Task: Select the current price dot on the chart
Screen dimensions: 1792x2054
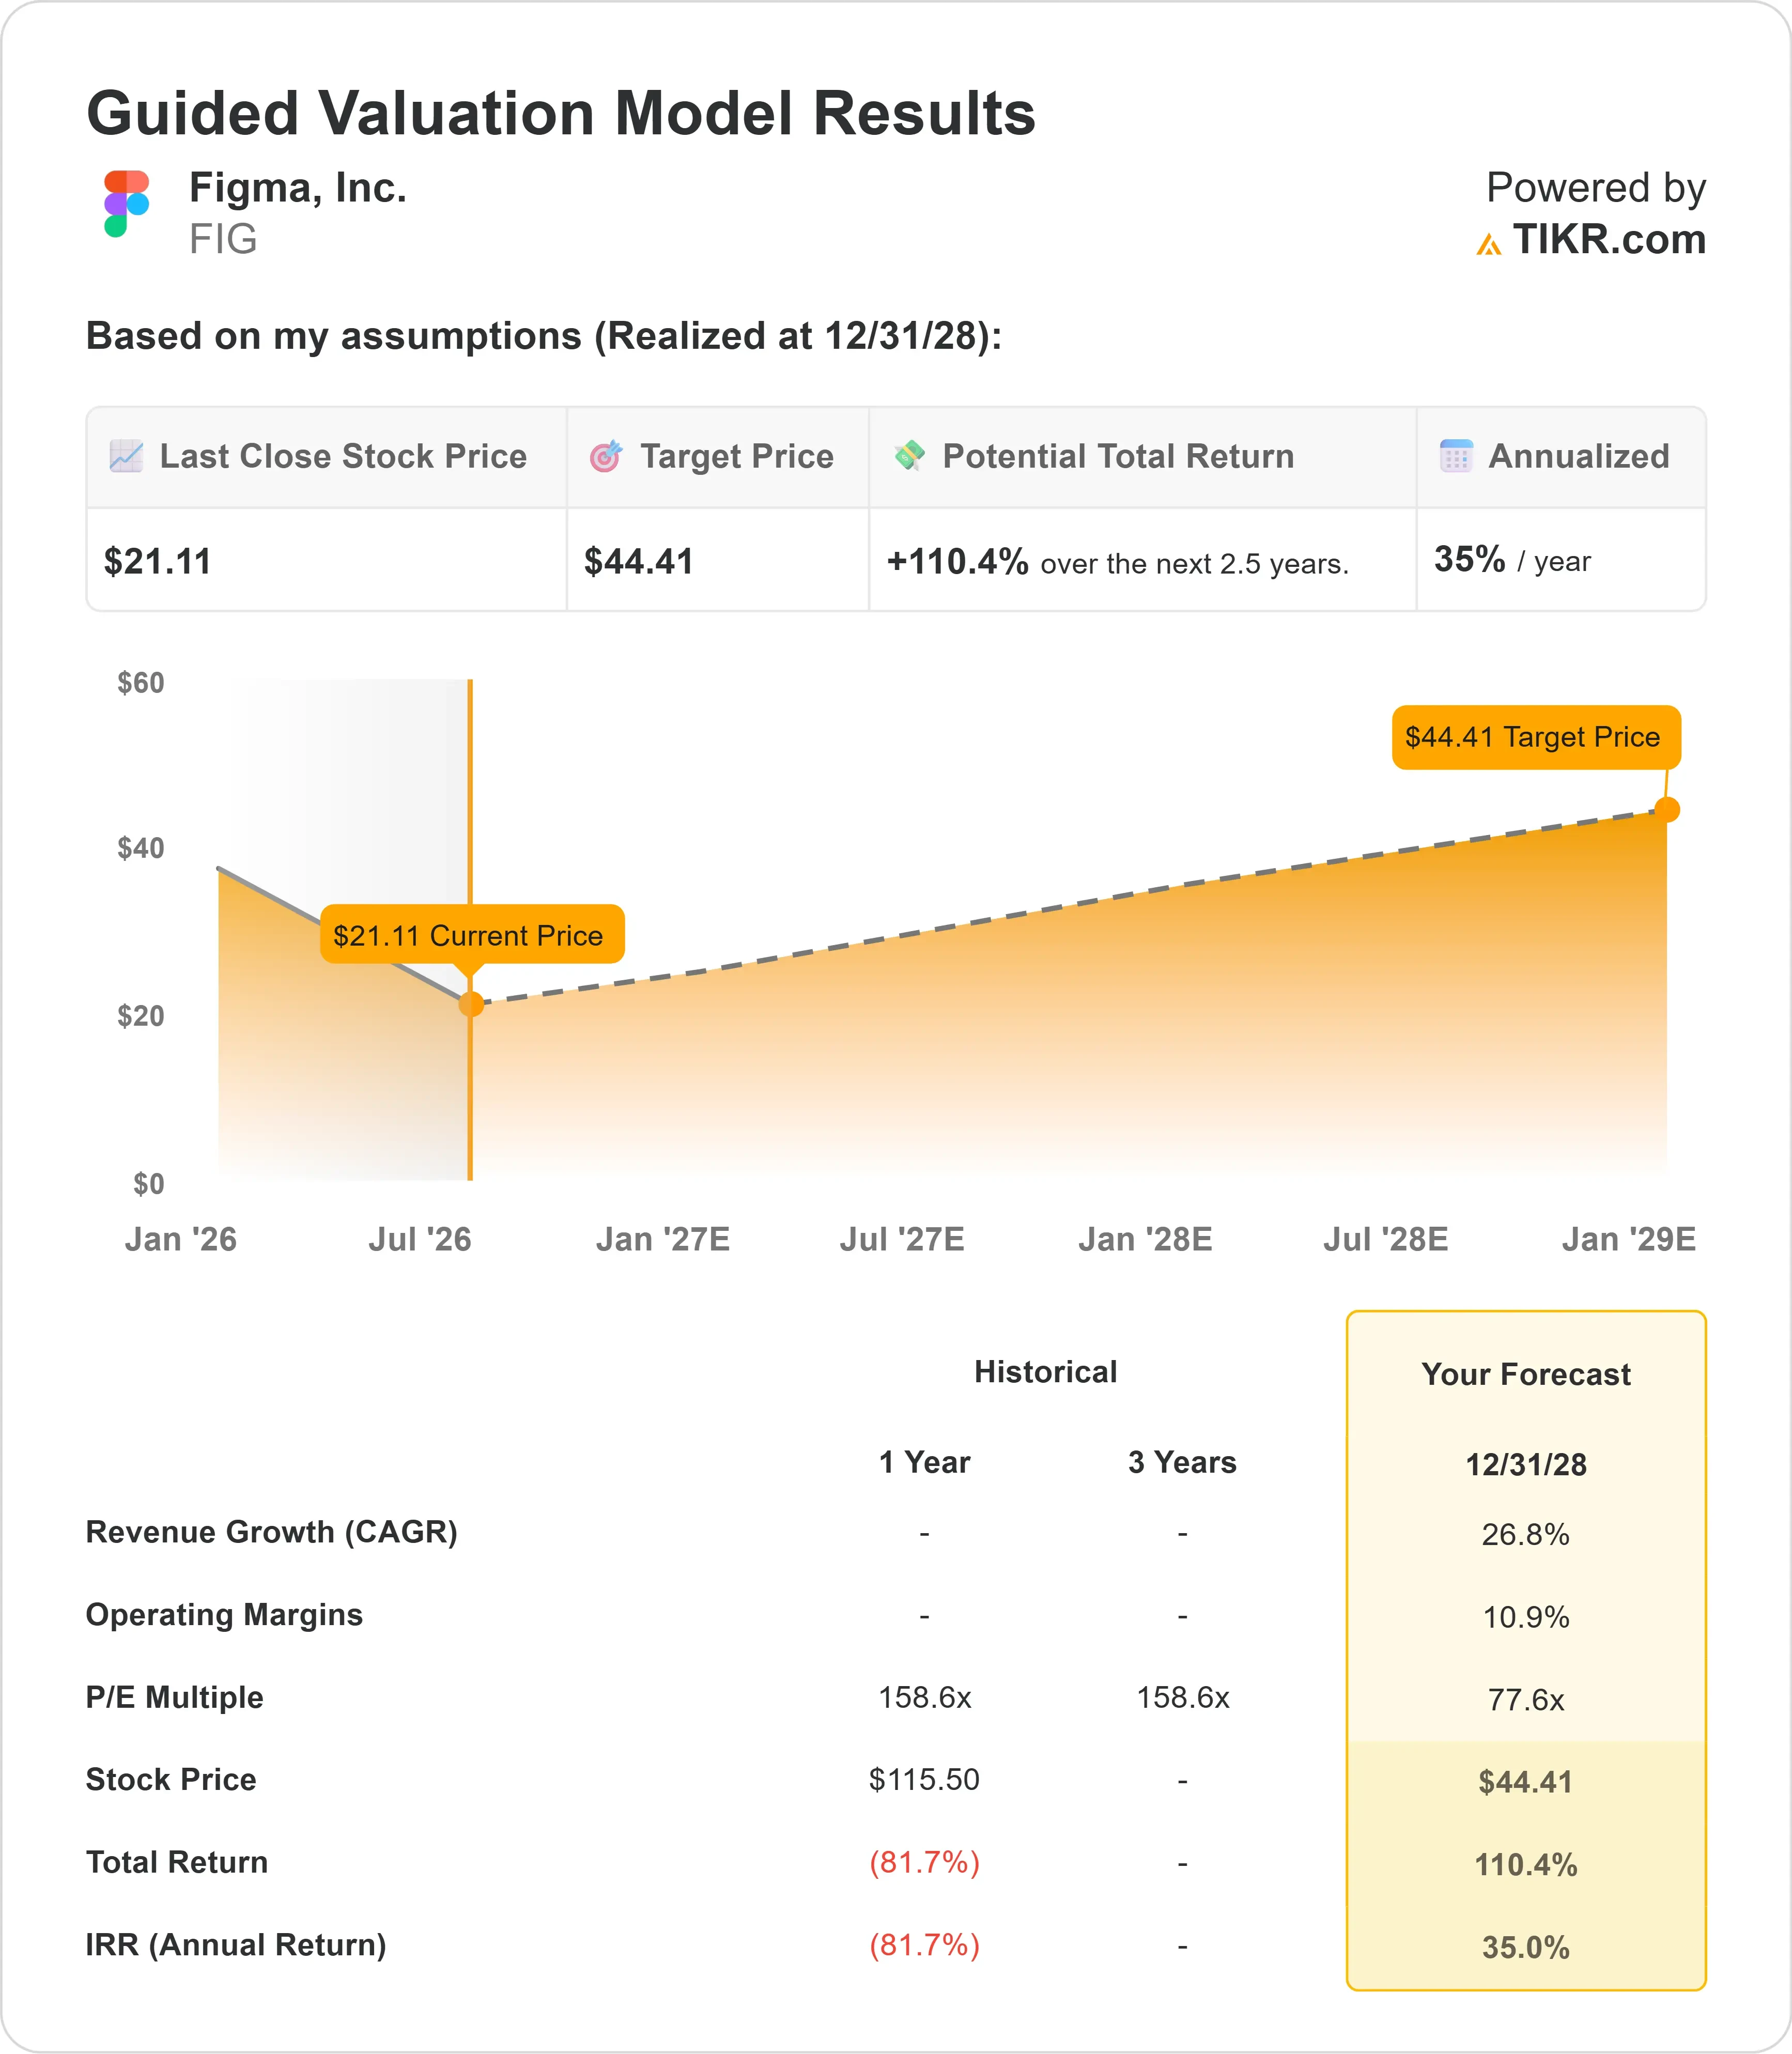Action: pyautogui.click(x=471, y=1004)
